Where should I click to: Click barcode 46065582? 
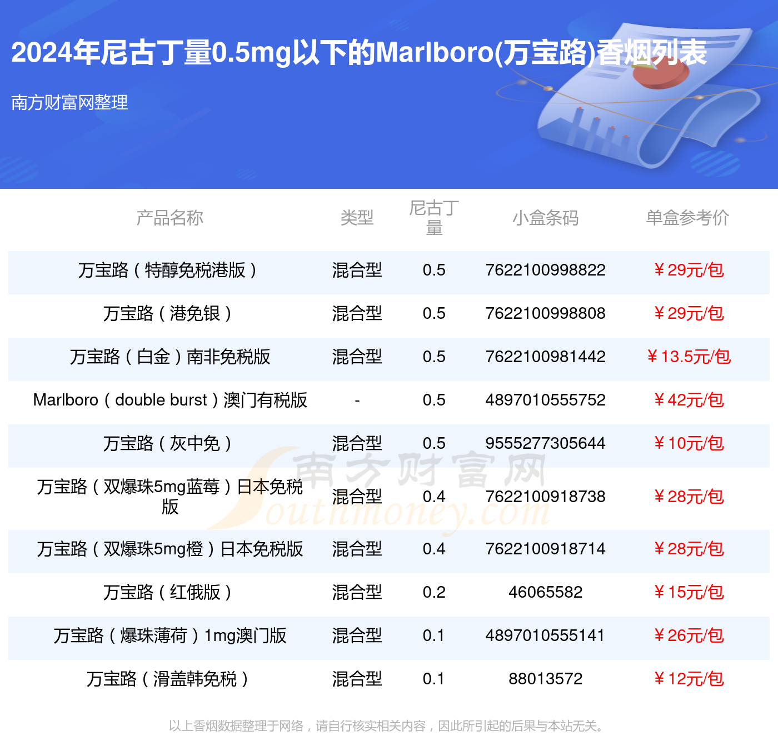pyautogui.click(x=545, y=593)
